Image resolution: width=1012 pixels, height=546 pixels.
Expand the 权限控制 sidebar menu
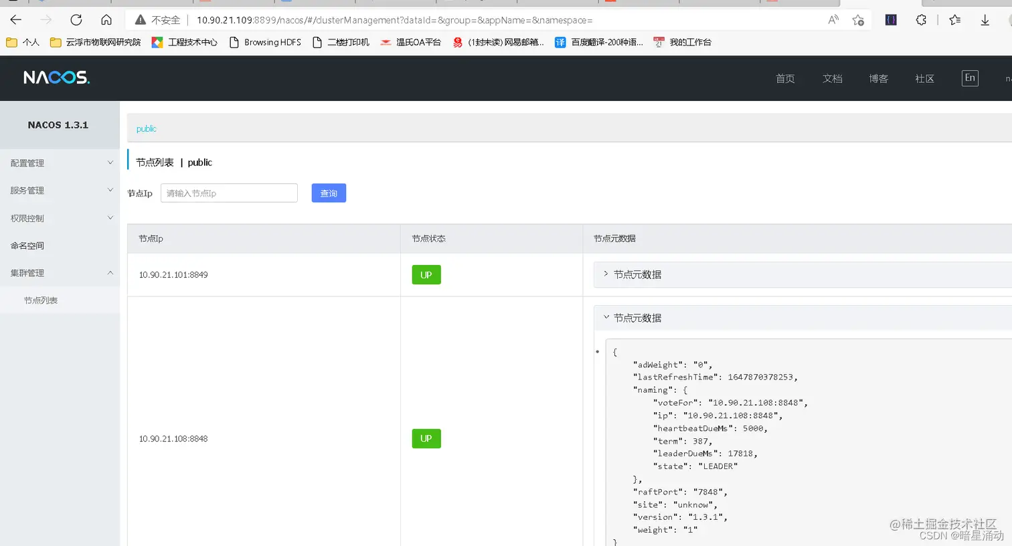coord(60,218)
